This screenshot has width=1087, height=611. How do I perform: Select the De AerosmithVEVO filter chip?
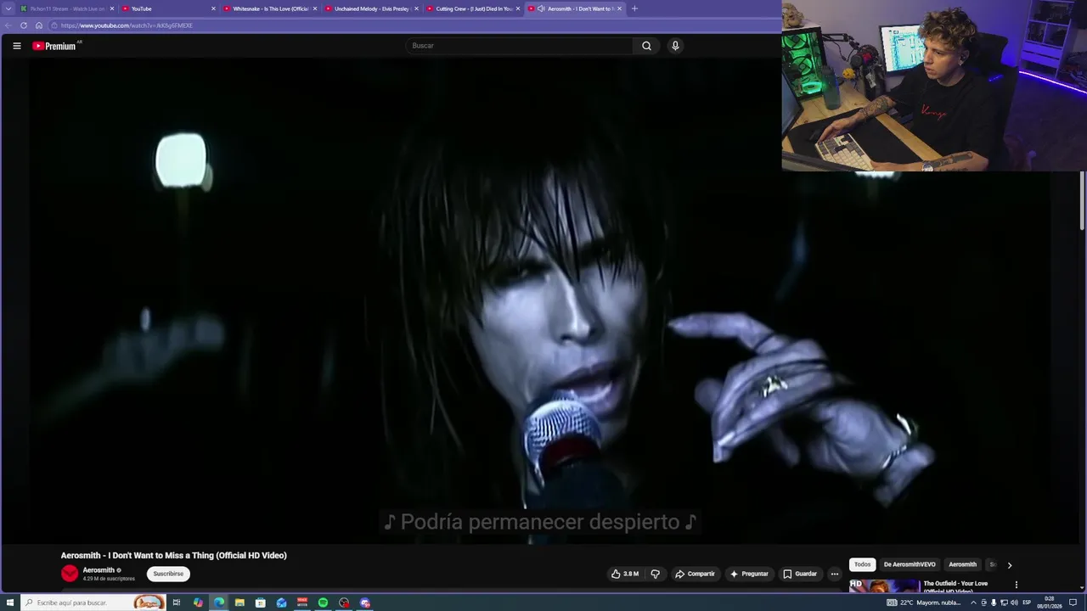pyautogui.click(x=910, y=564)
